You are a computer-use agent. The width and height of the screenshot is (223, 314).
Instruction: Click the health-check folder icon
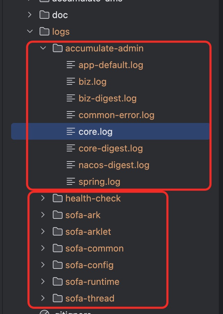(57, 198)
